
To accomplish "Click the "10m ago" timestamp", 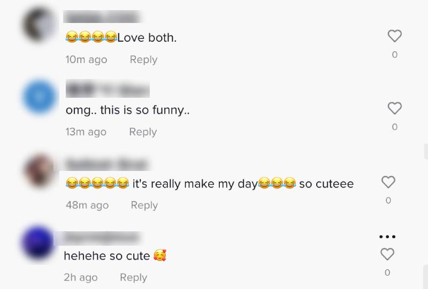I will (x=86, y=60).
